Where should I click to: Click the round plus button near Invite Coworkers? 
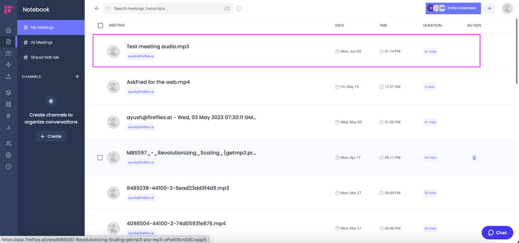pos(489,9)
